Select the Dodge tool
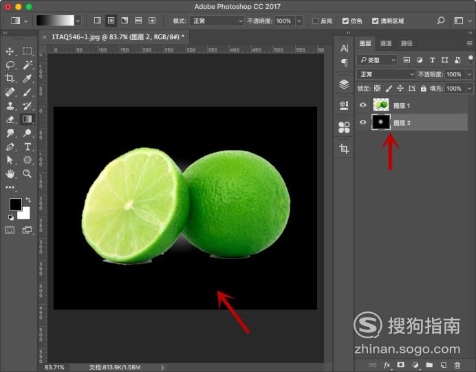Viewport: 476px width, 372px height. 28,133
